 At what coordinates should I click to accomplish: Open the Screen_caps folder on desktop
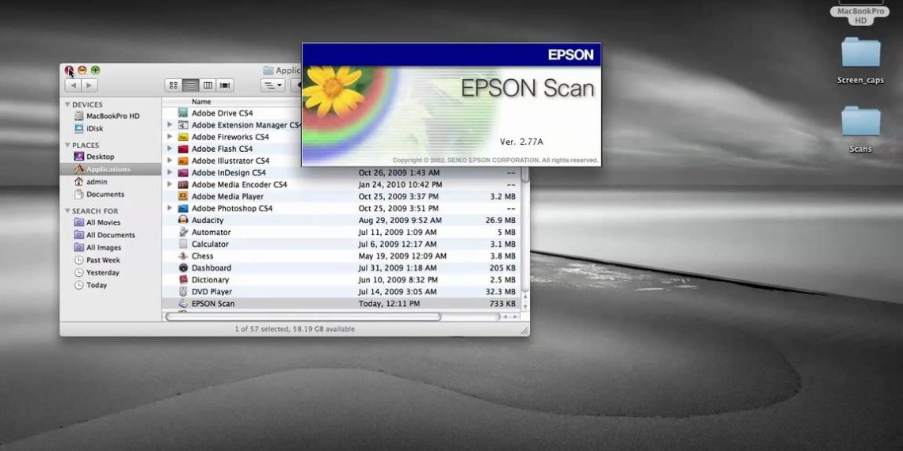tap(860, 61)
